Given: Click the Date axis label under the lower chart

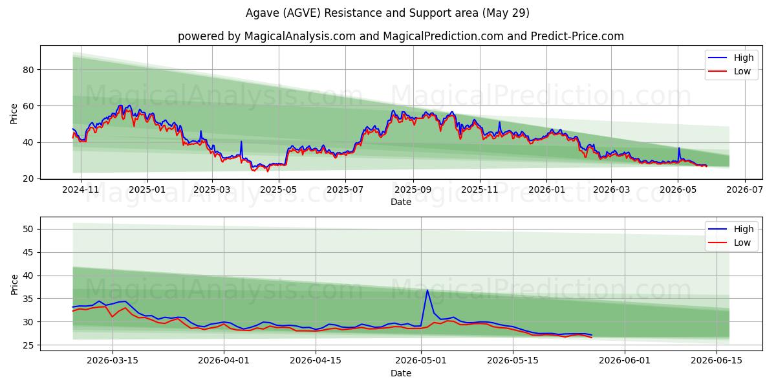Looking at the screenshot, I should pyautogui.click(x=401, y=374).
